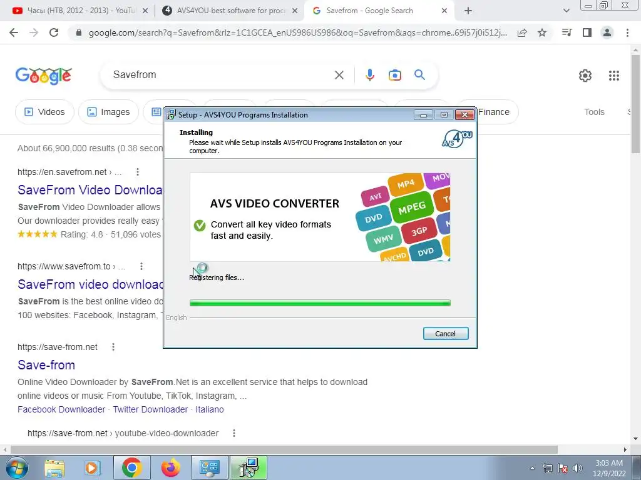Click the site lock icon in address bar
This screenshot has height=480, width=641.
coord(79,32)
